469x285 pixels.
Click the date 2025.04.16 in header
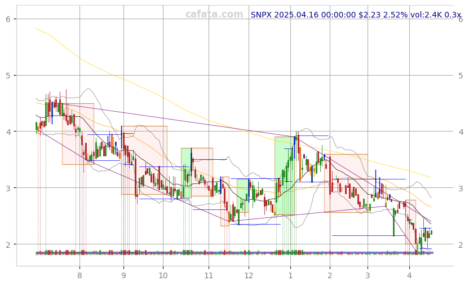coord(296,15)
